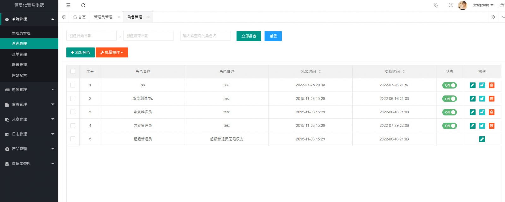Image resolution: width=505 pixels, height=202 pixels.
Task: Open 菜单管理 in the sidebar
Action: pyautogui.click(x=20, y=54)
